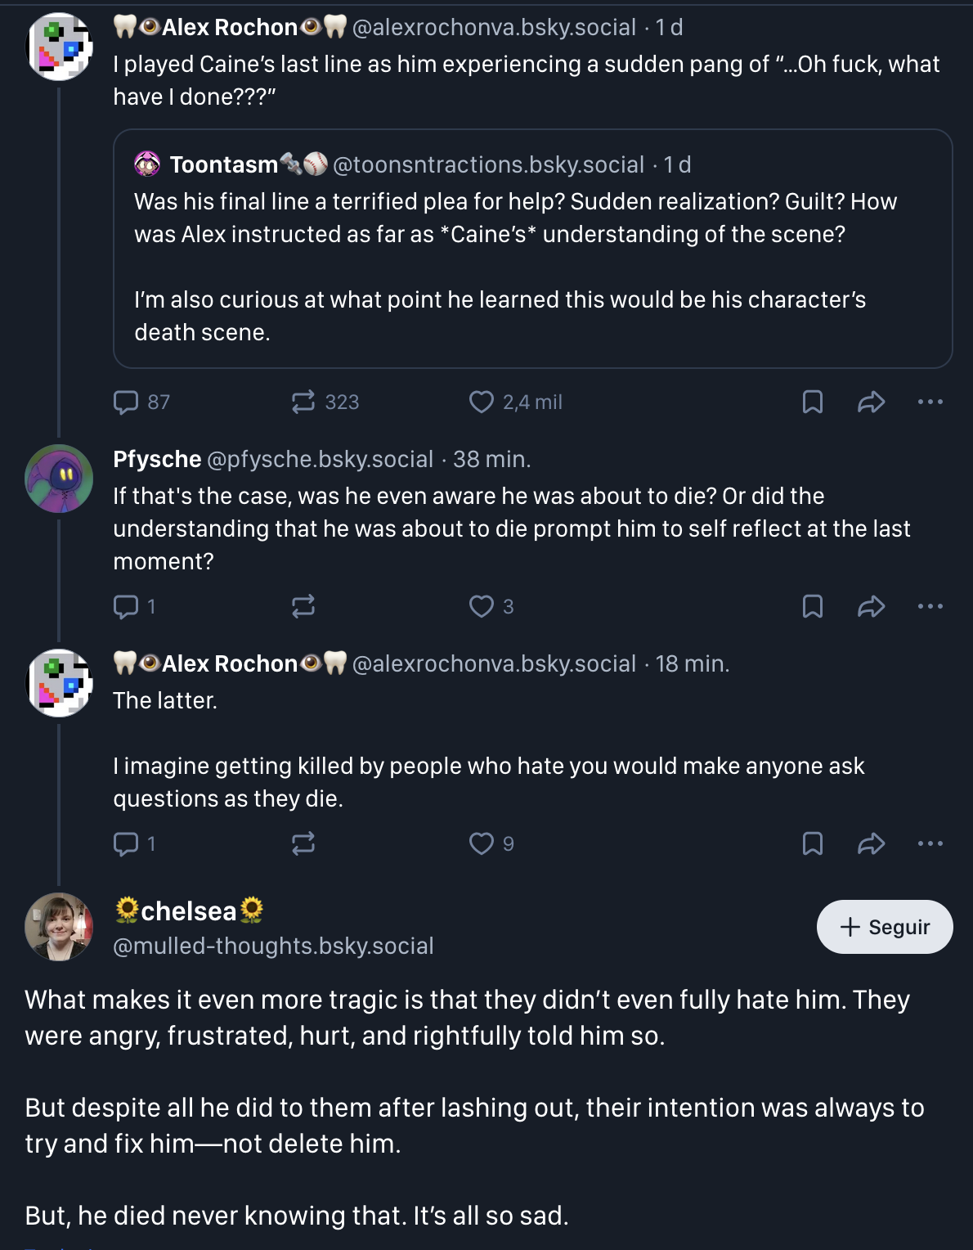Open chelsea's profile photo
973x1250 pixels.
(x=59, y=927)
